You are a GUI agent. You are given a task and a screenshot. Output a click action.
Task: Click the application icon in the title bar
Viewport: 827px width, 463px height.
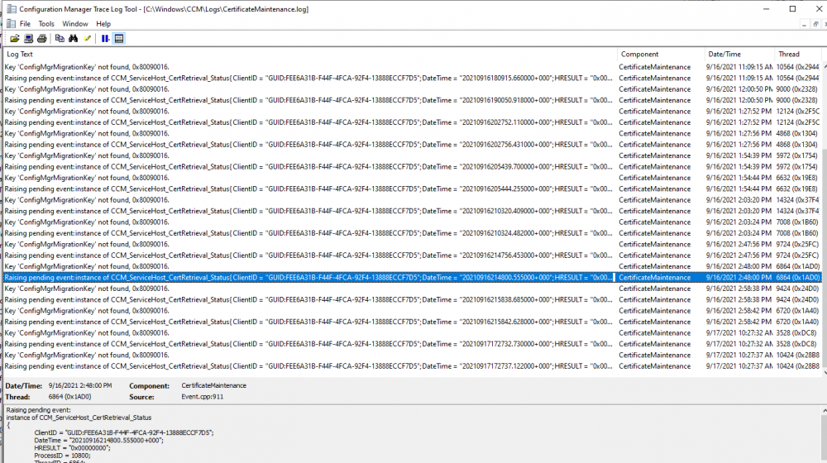pos(11,9)
